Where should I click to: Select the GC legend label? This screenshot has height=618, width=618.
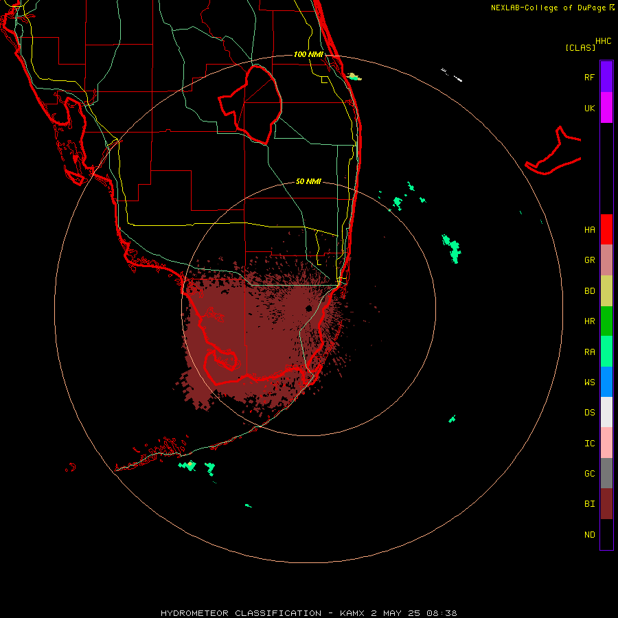pyautogui.click(x=589, y=474)
